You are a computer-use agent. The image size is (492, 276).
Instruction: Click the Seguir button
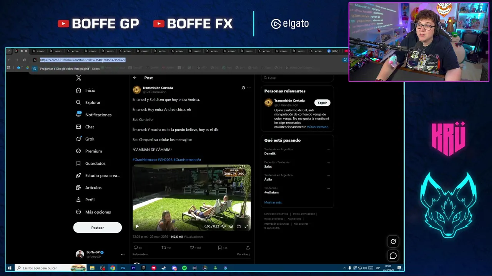pos(322,103)
